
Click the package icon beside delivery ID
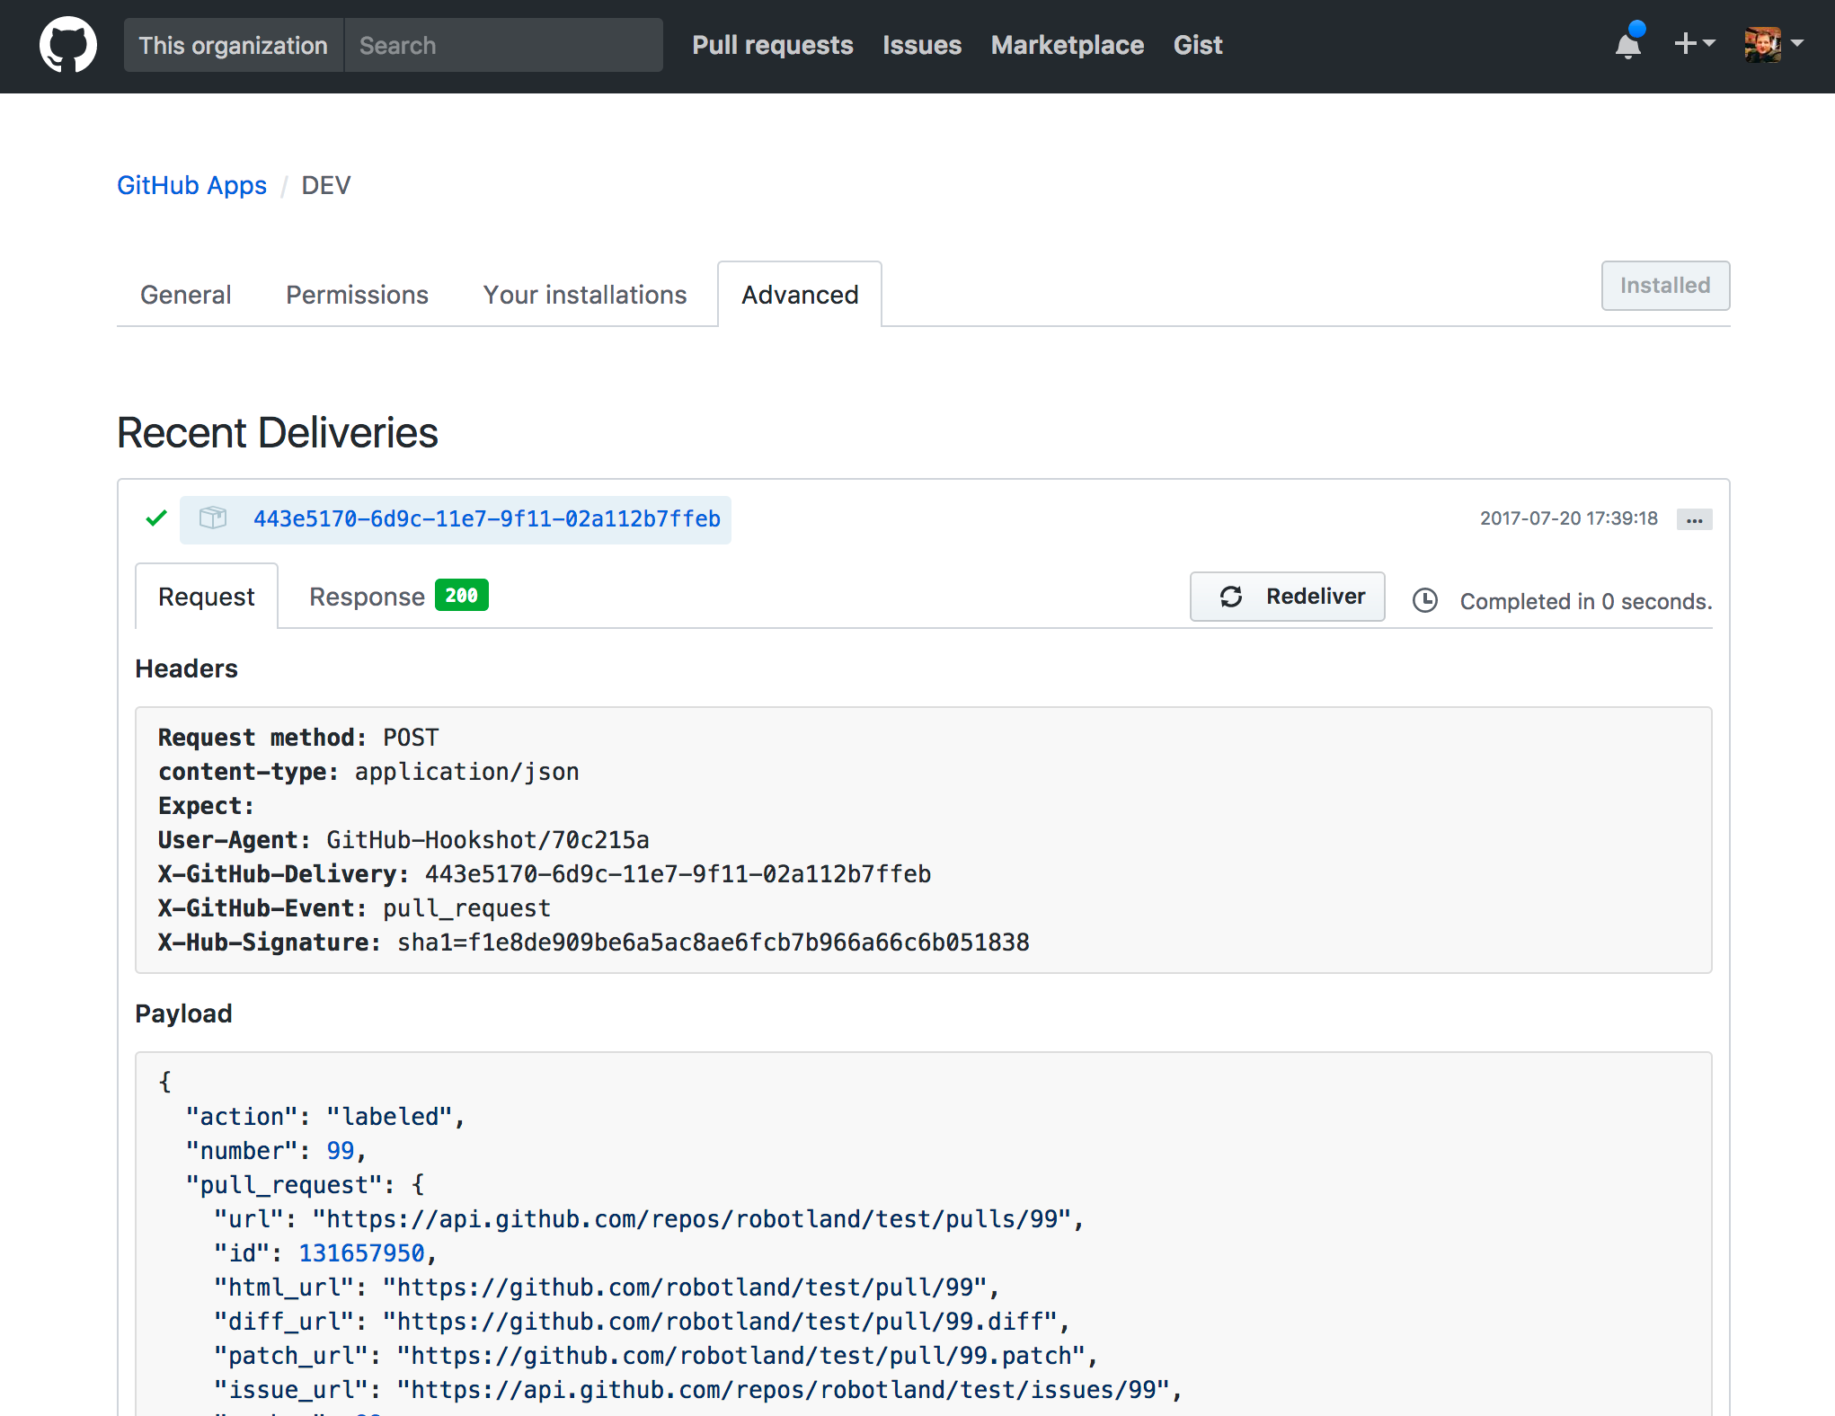pyautogui.click(x=213, y=518)
